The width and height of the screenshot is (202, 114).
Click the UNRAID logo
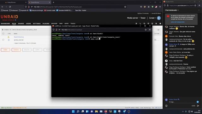(x=9, y=17)
